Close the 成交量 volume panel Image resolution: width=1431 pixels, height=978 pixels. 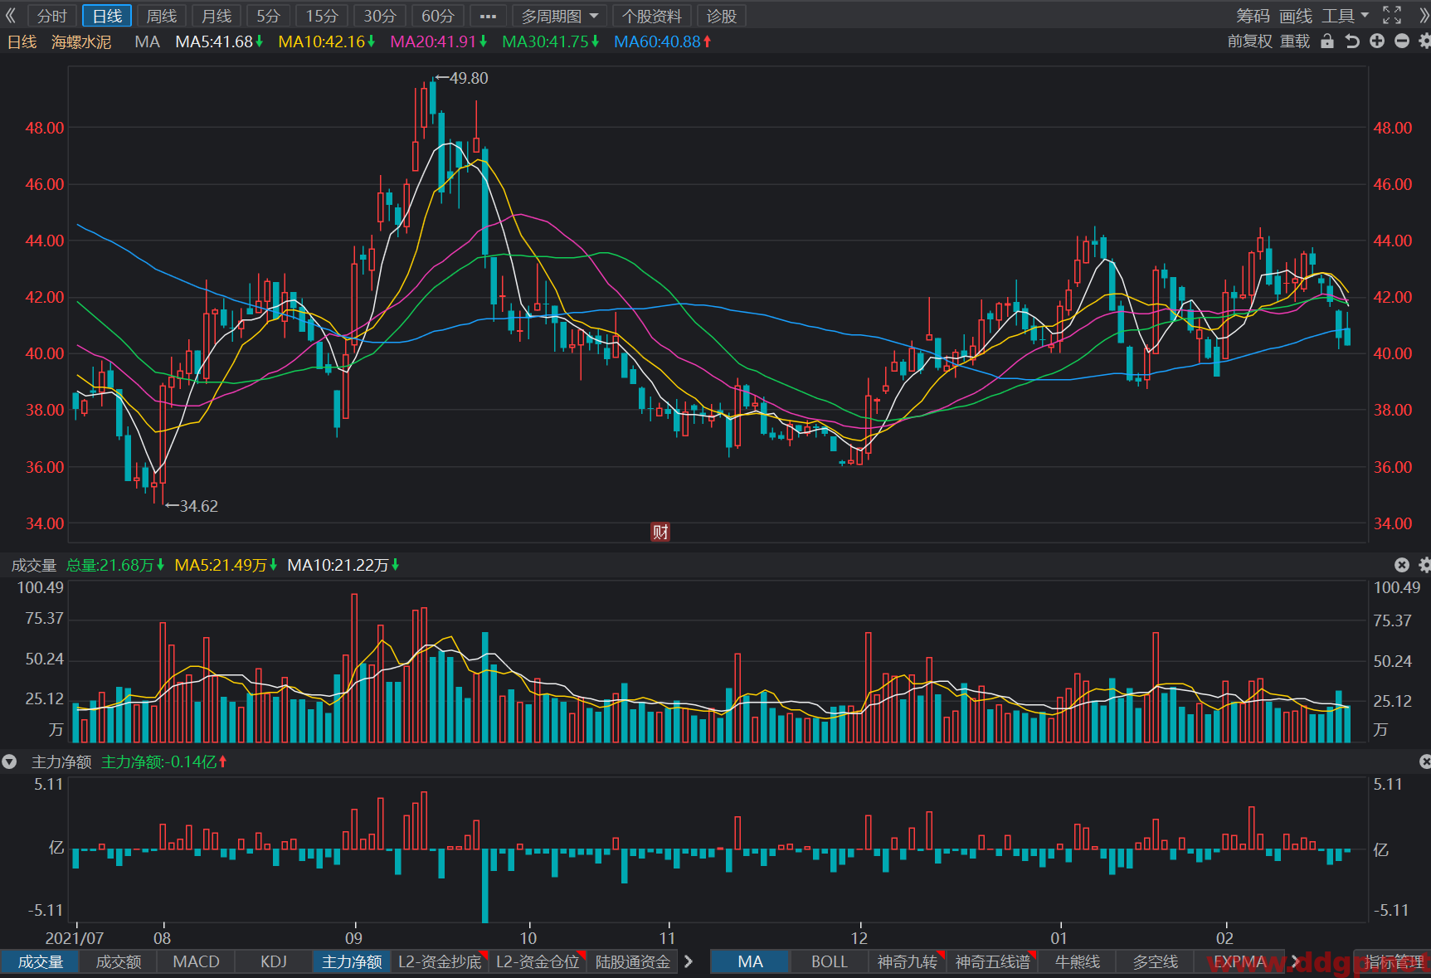coord(1402,565)
